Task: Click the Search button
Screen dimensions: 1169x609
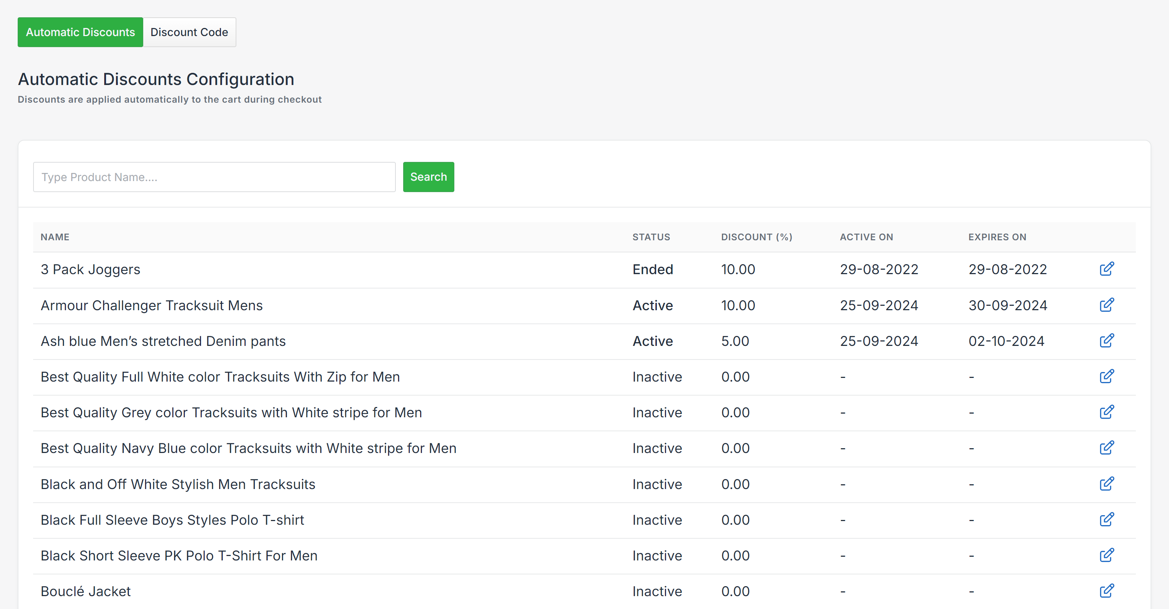Action: 428,177
